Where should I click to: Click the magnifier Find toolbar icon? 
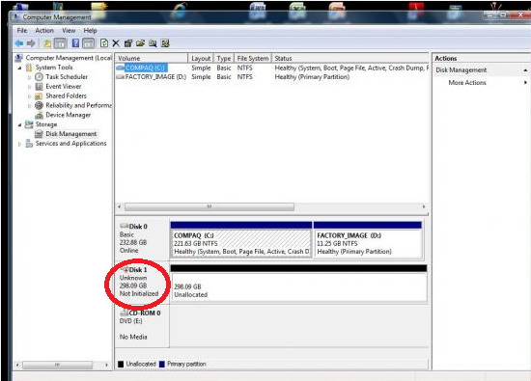pyautogui.click(x=153, y=43)
